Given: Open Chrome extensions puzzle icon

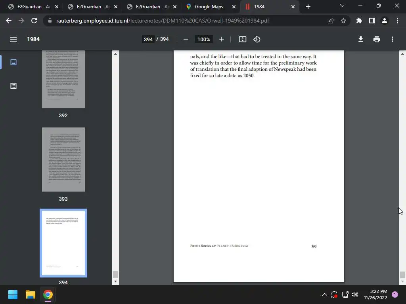Looking at the screenshot, I should click(359, 21).
